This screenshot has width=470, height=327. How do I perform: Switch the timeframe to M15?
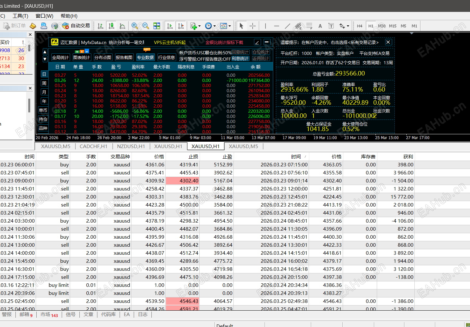pyautogui.click(x=393, y=26)
